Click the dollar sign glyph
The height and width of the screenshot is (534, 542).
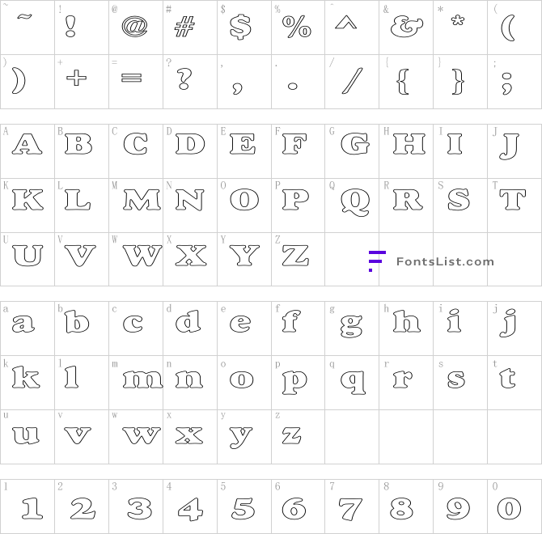[x=240, y=28]
